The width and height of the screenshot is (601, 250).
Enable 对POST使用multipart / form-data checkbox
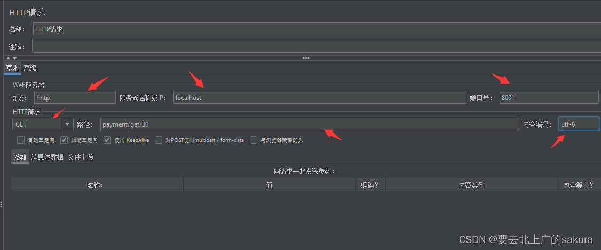159,140
